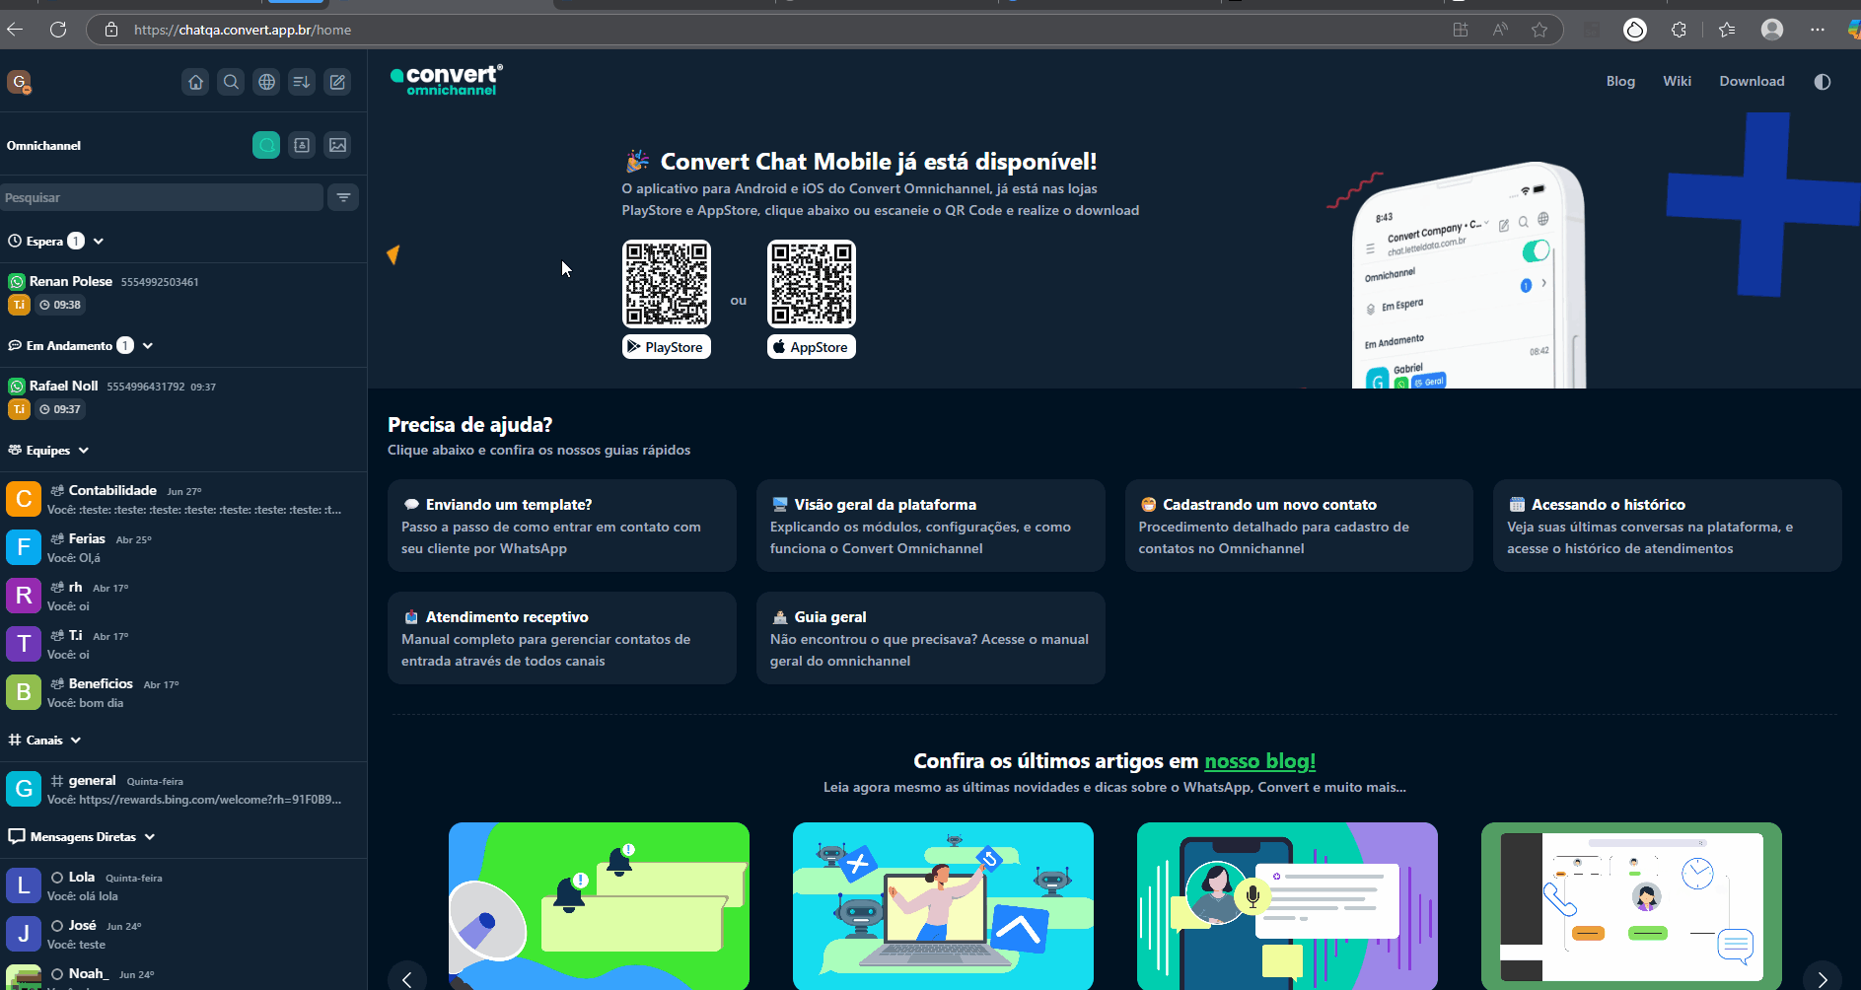Toggle dark/light theme contrast icon
The width and height of the screenshot is (1861, 990).
[x=1823, y=82]
